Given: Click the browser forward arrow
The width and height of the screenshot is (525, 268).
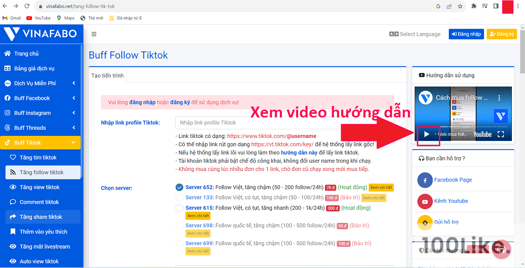Looking at the screenshot, I should pyautogui.click(x=16, y=6).
